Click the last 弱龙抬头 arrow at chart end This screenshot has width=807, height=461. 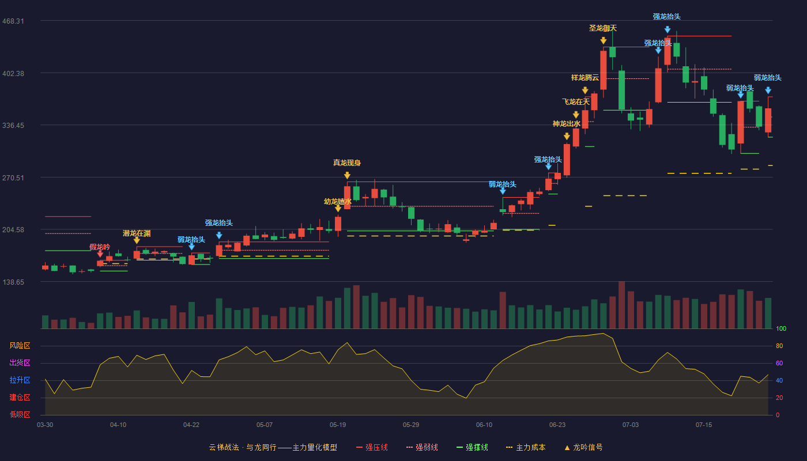tap(768, 90)
